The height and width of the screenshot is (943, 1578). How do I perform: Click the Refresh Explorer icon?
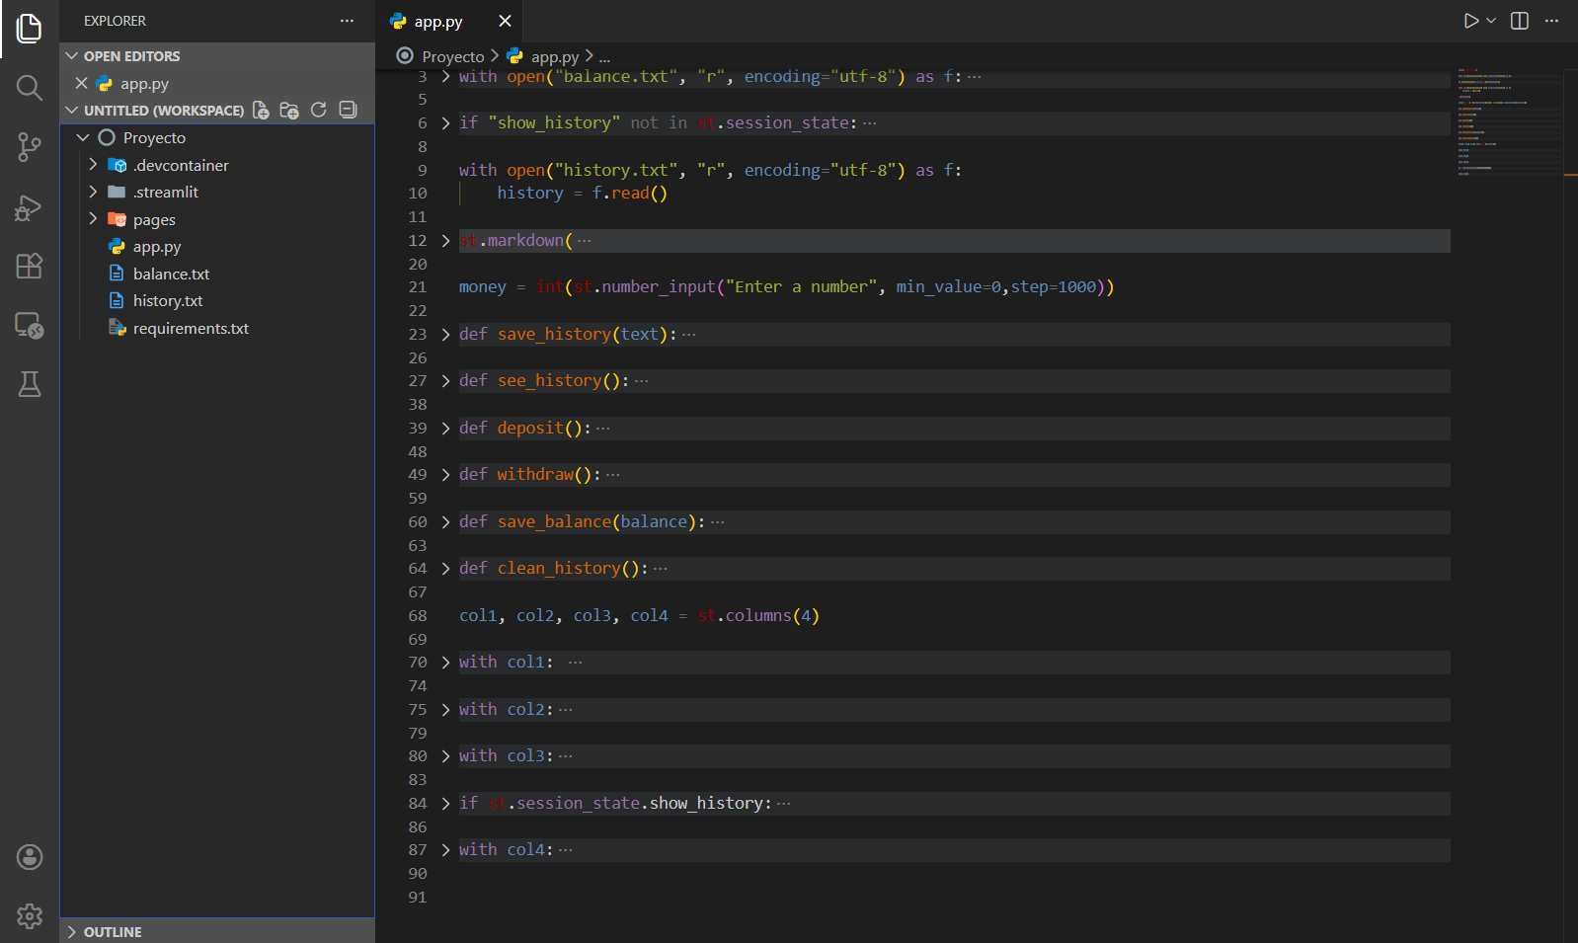tap(318, 110)
